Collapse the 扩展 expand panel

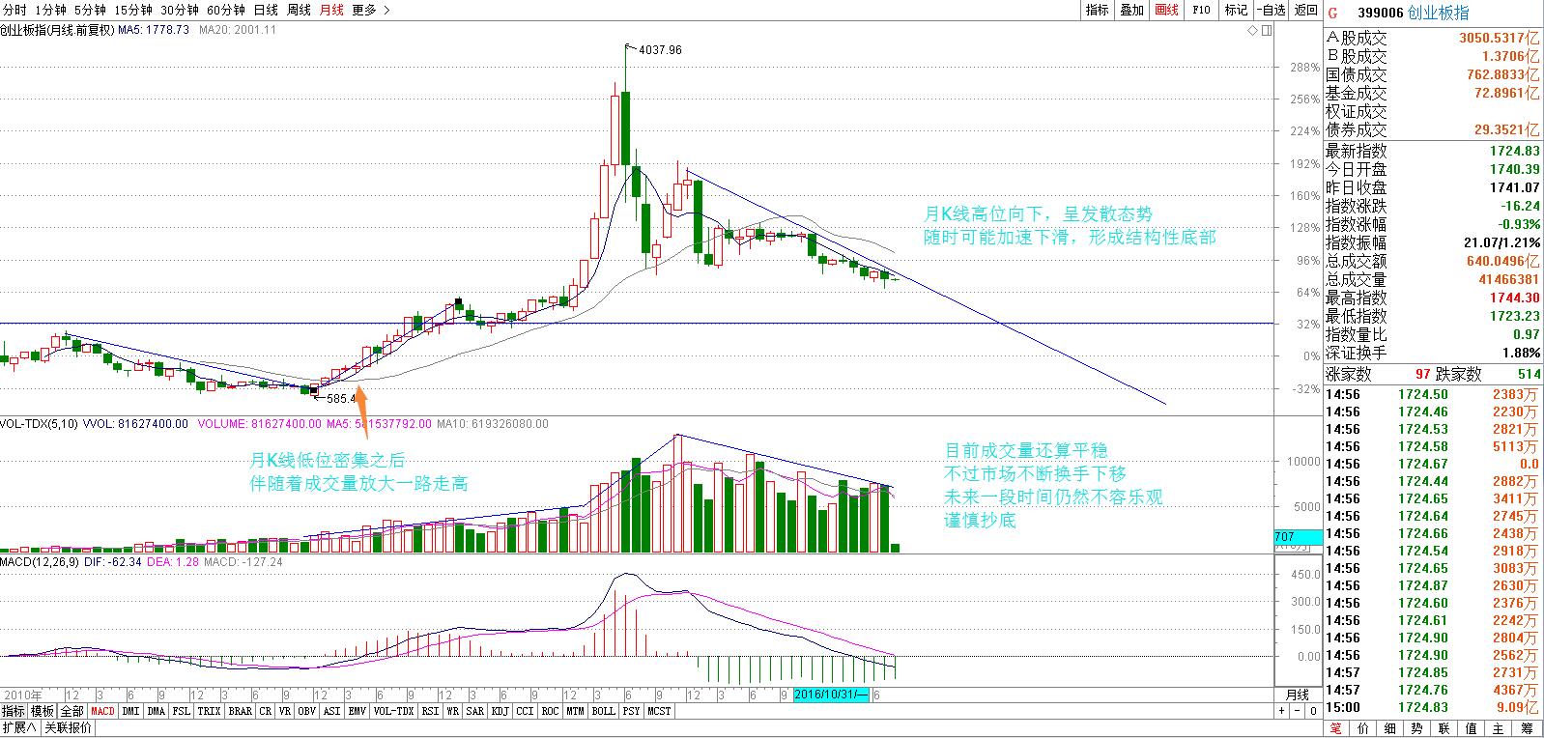click(18, 728)
